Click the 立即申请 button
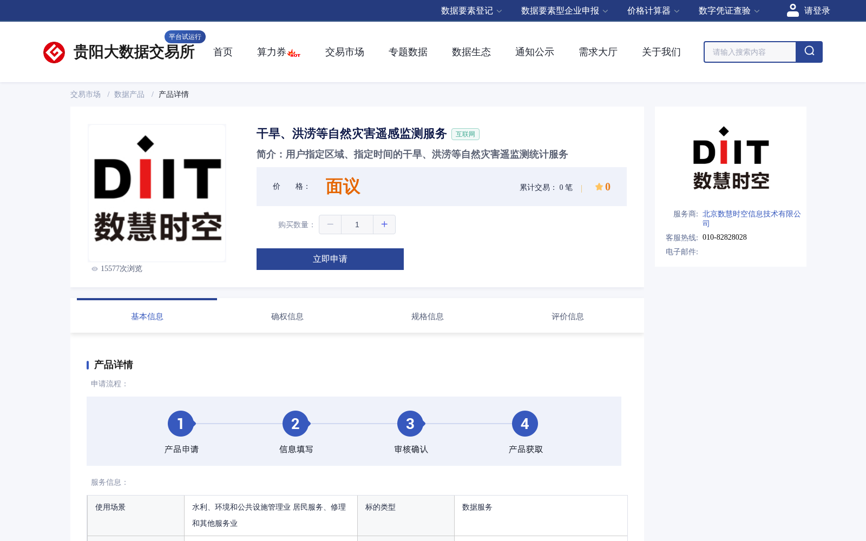 point(330,259)
